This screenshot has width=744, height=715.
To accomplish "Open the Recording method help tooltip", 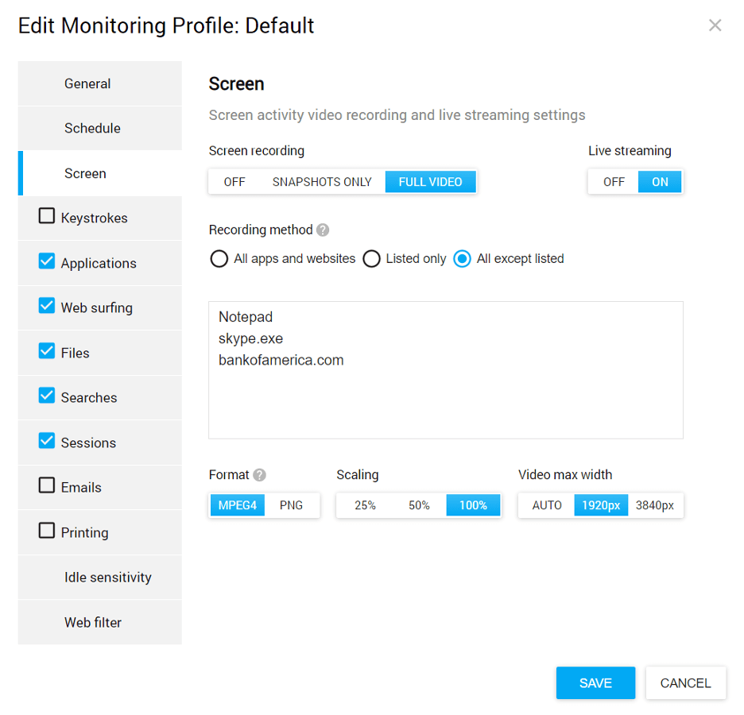I will 323,230.
